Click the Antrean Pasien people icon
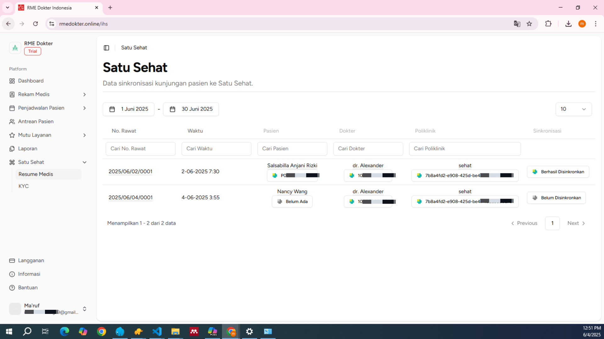604x339 pixels. pyautogui.click(x=12, y=121)
